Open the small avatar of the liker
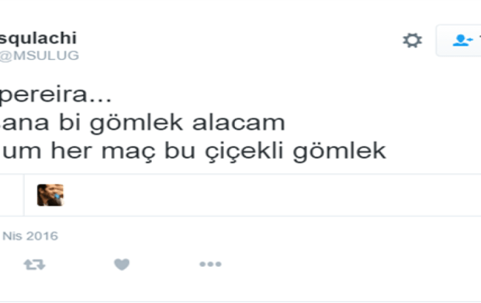Image resolution: width=481 pixels, height=303 pixels. pos(51,195)
